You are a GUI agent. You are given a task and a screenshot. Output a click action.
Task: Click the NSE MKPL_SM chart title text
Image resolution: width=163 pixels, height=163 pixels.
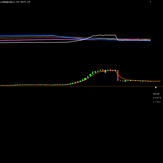click(23, 2)
